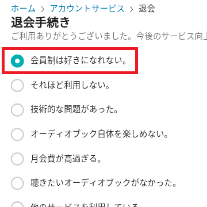Click the 退会 breadcrumb text
The width and height of the screenshot is (207, 207).
coord(147,9)
